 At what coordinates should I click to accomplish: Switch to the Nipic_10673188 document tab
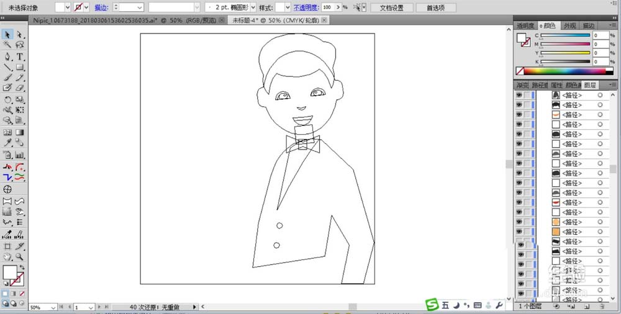[124, 20]
